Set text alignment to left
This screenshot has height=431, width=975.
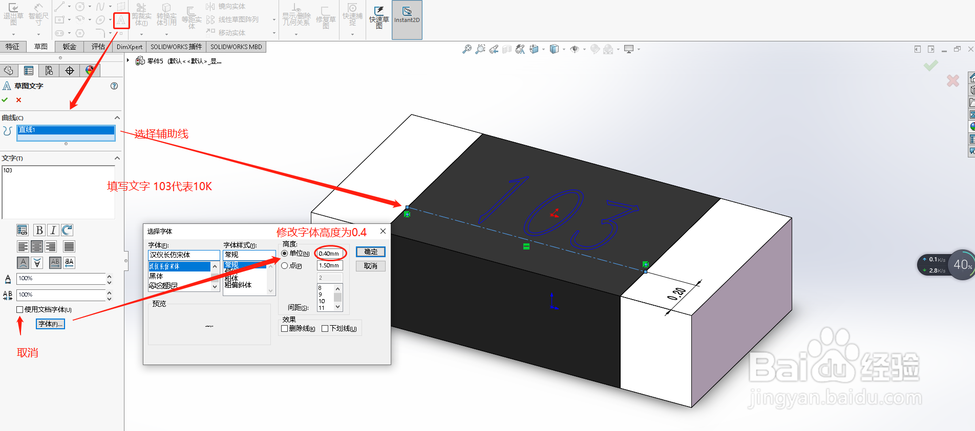[x=23, y=247]
